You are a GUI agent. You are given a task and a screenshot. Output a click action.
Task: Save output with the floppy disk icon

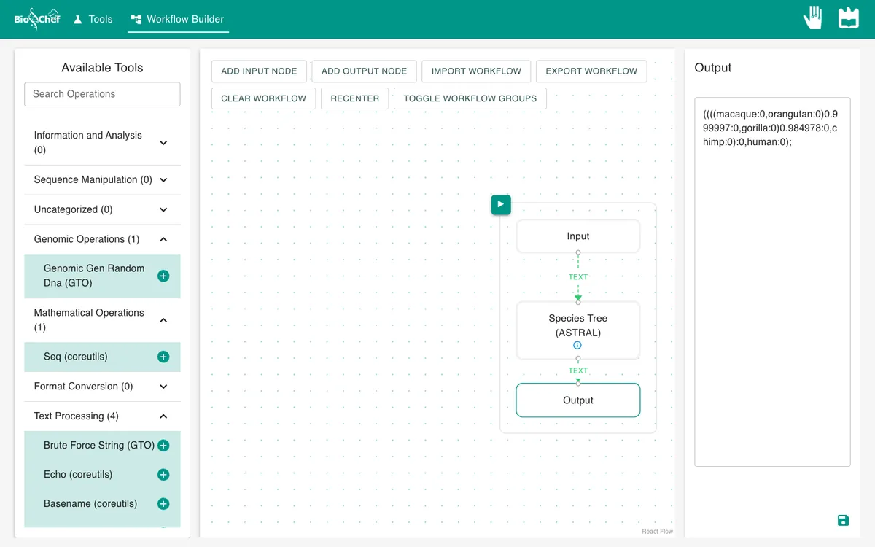(x=843, y=520)
